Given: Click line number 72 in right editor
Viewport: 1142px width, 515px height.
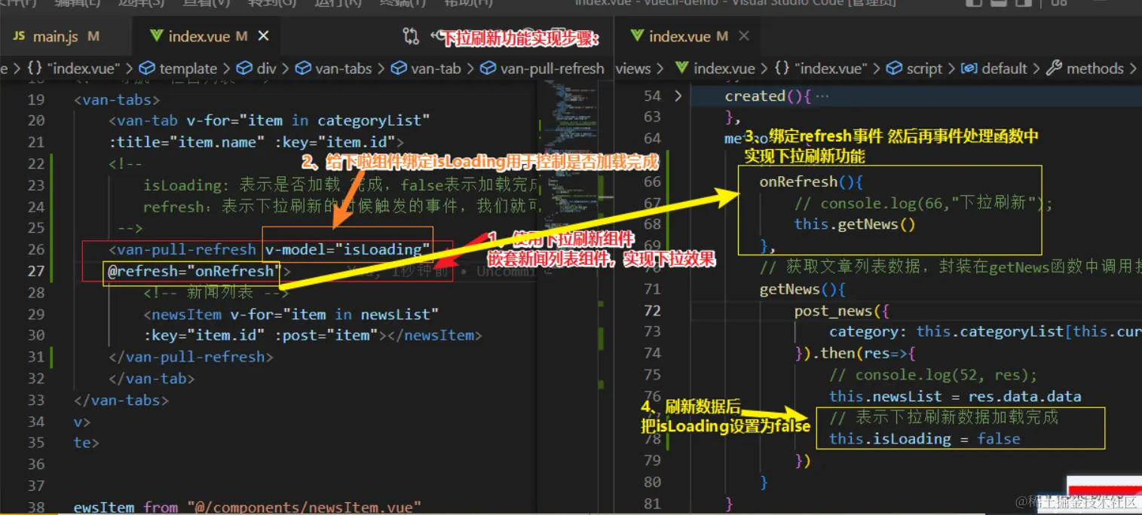Looking at the screenshot, I should pos(652,310).
